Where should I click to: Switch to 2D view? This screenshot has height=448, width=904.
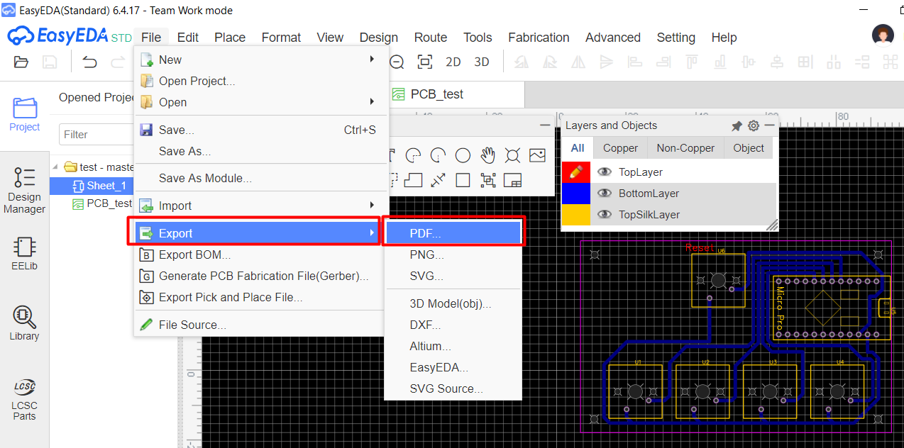(x=453, y=62)
